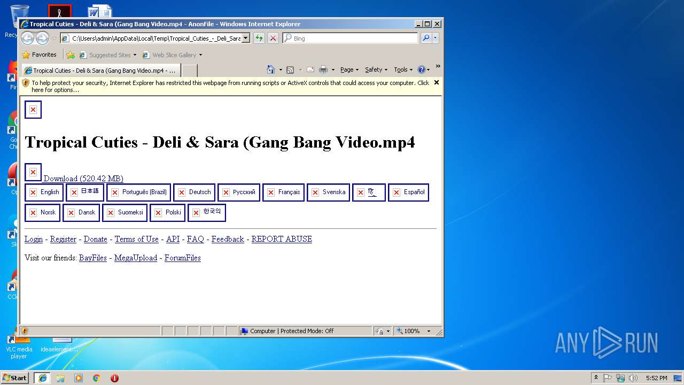
Task: Open a new blank tab
Action: 190,71
